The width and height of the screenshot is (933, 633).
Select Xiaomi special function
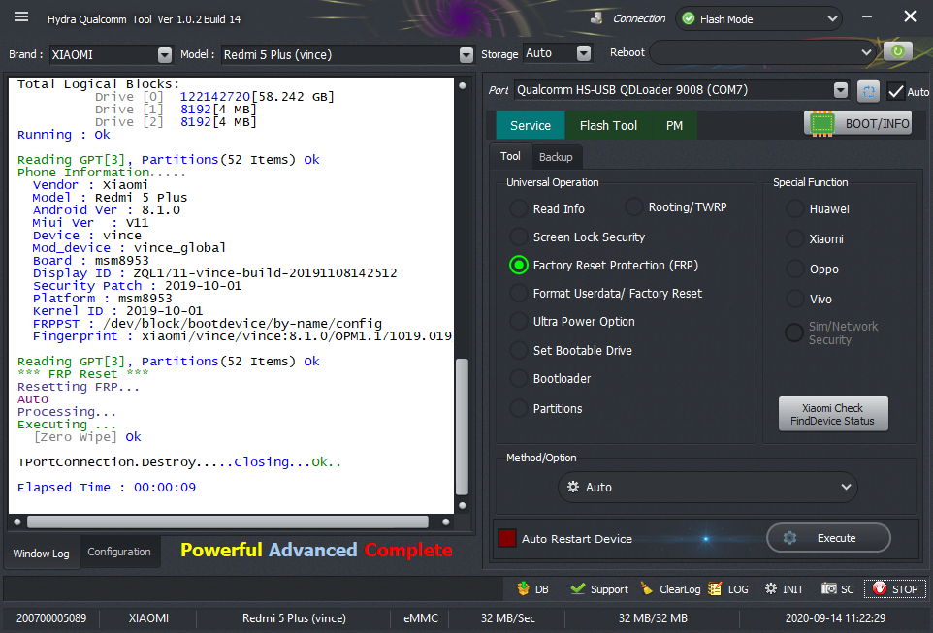click(795, 239)
